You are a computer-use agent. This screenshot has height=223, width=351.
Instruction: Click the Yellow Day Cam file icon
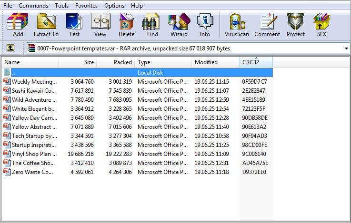coord(7,117)
